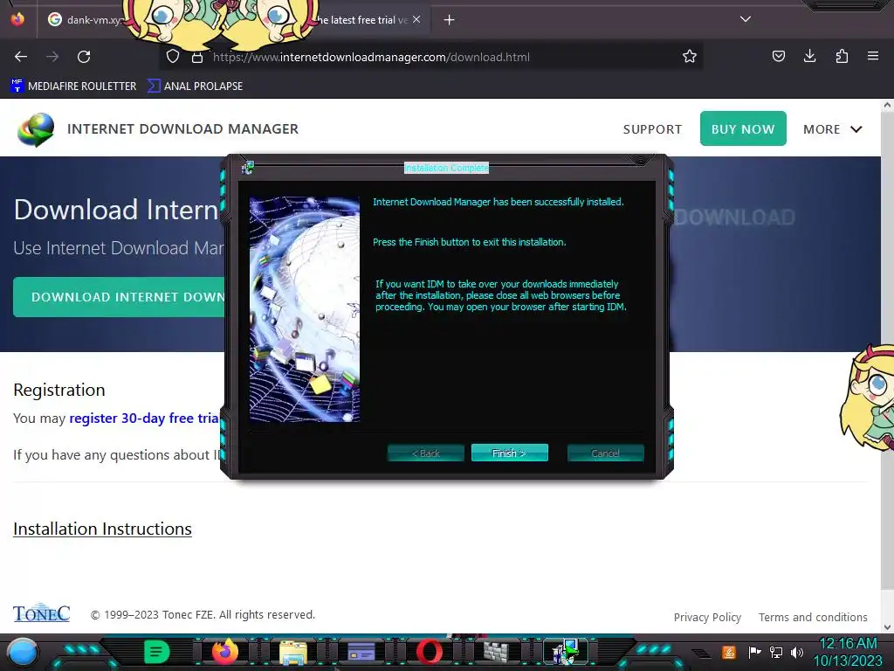Viewport: 894px width, 671px height.
Task: Open the Pocket save icon in toolbar
Action: (x=778, y=57)
